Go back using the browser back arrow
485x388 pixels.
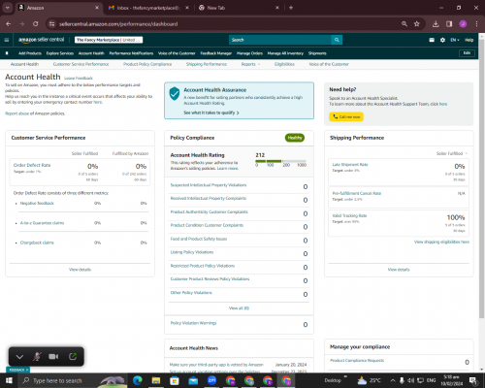click(x=9, y=24)
